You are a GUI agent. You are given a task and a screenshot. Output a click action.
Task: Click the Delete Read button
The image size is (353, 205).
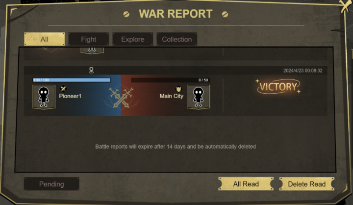[x=306, y=184]
